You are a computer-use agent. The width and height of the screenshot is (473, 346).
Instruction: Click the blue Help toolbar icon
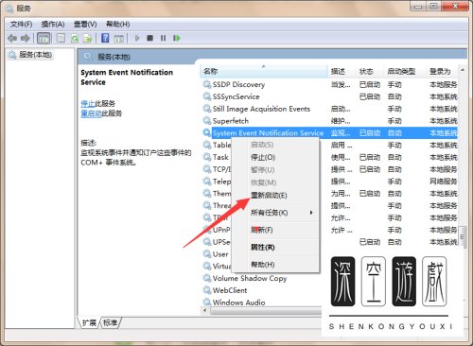click(105, 38)
